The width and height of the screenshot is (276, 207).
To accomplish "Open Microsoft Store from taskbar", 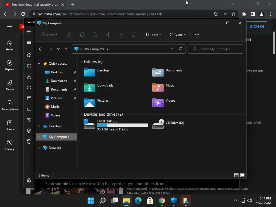I will tap(150, 201).
